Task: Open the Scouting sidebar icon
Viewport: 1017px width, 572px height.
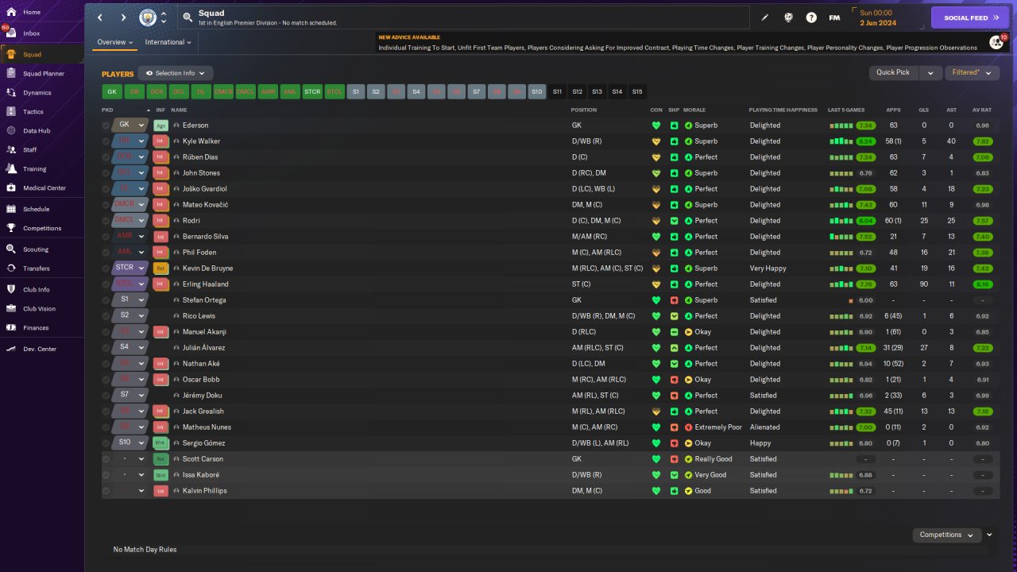Action: coord(11,249)
